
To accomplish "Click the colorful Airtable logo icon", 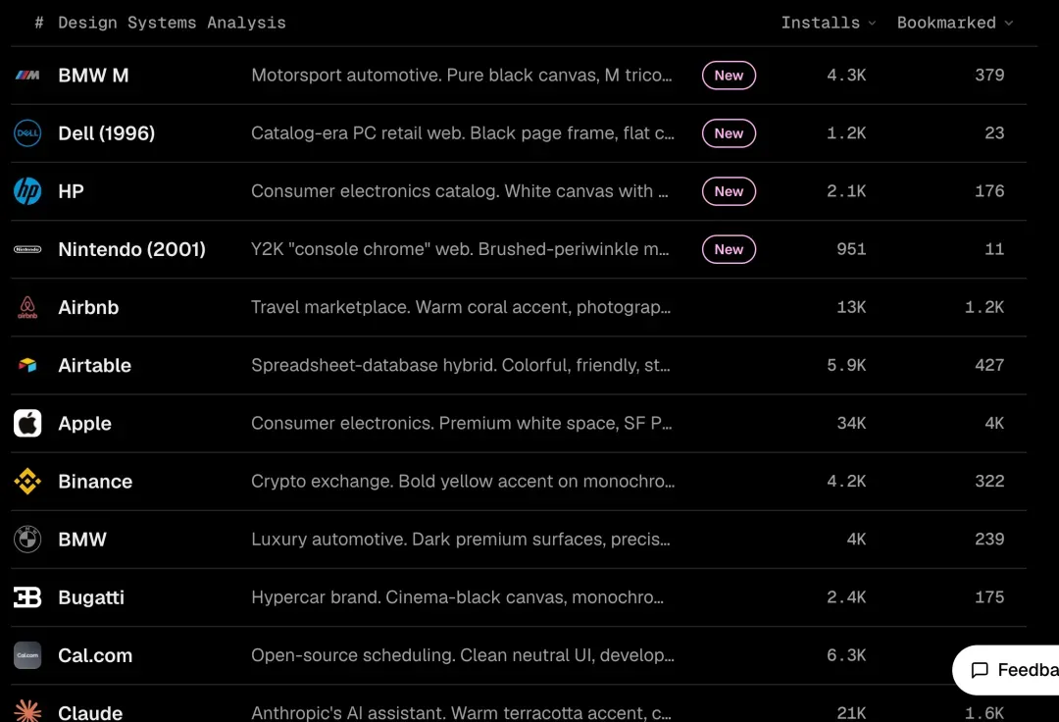I will (x=27, y=365).
